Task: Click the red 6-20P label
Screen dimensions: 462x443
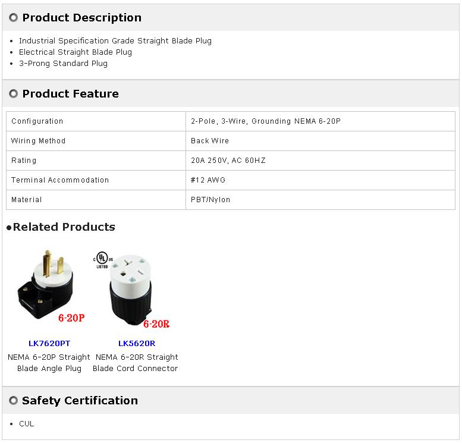Action: coord(71,318)
